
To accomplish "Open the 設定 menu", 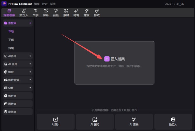I will pyautogui.click(x=45, y=4).
